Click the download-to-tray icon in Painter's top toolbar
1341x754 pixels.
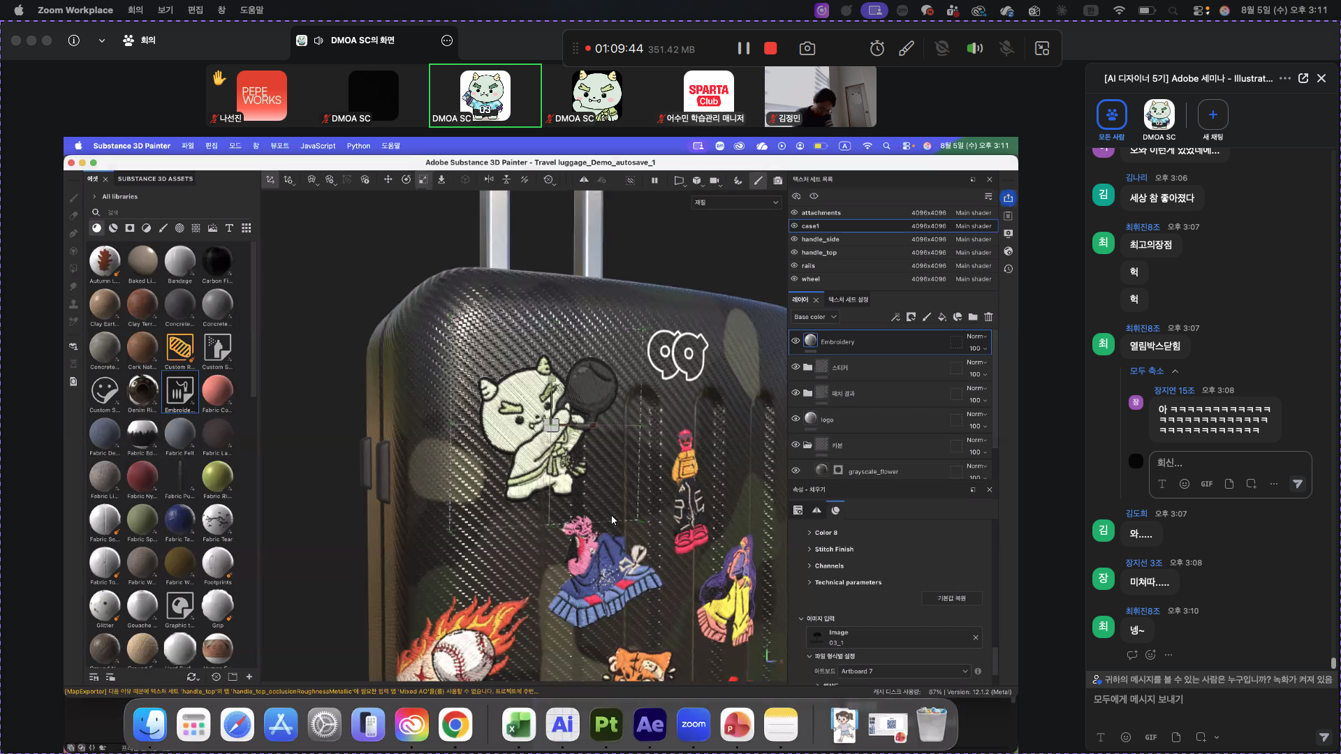pos(441,180)
